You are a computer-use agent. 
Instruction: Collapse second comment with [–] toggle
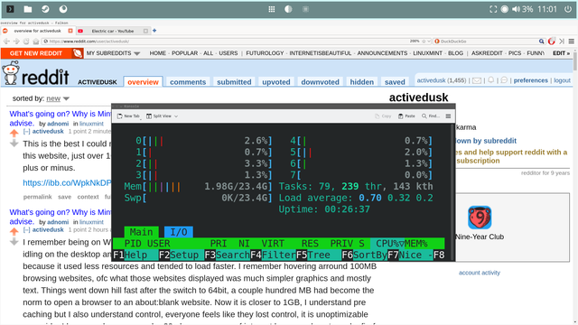26,229
